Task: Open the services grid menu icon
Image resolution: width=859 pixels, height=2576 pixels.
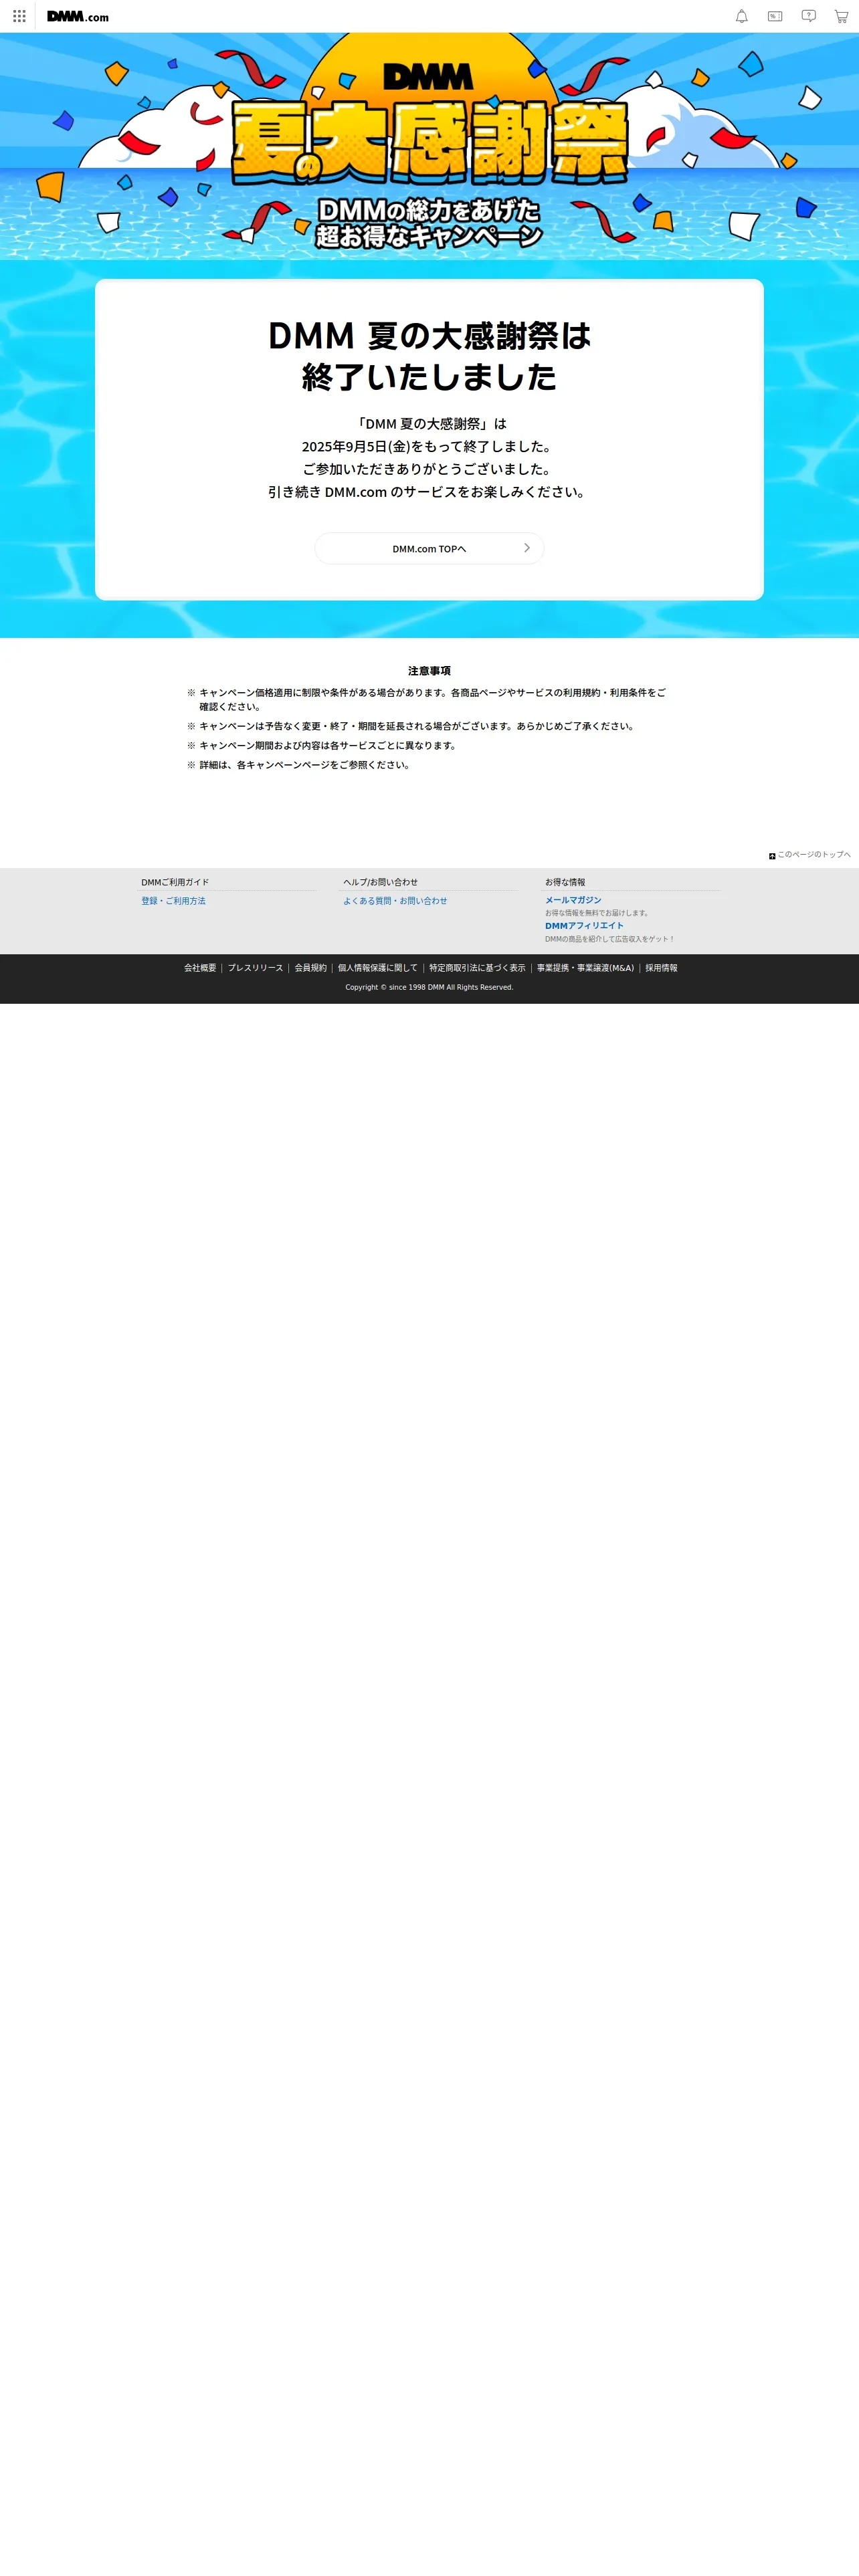Action: point(19,16)
